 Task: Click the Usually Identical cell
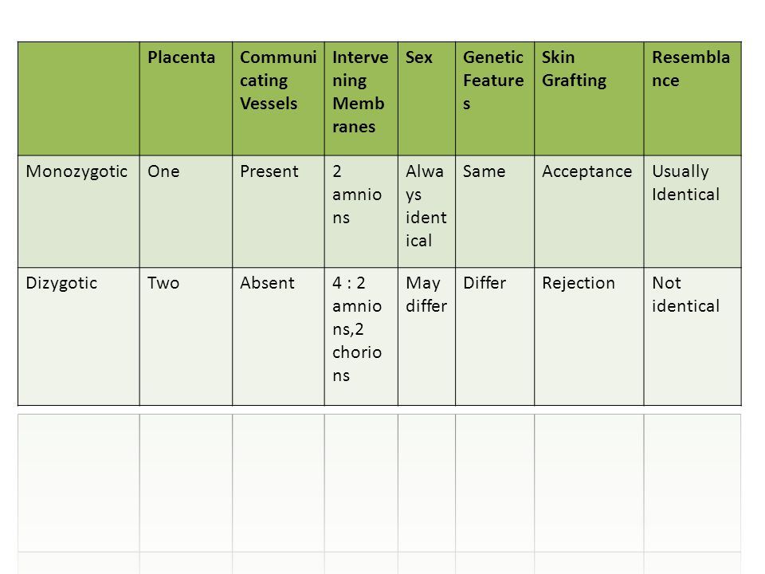coord(692,211)
